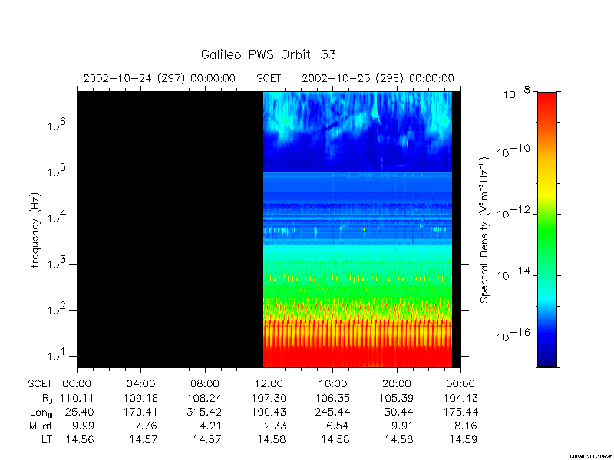Select the RJ value 107.30
Viewport: 614px width, 460px height.
pyautogui.click(x=269, y=398)
